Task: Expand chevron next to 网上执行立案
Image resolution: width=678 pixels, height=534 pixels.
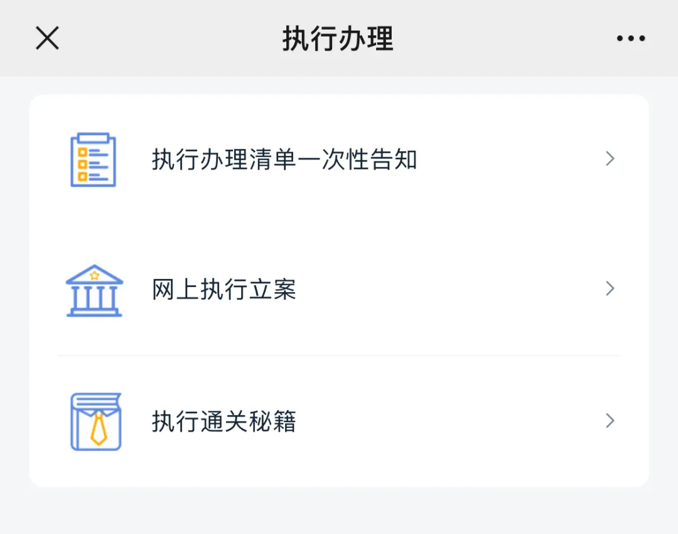Action: [x=610, y=288]
